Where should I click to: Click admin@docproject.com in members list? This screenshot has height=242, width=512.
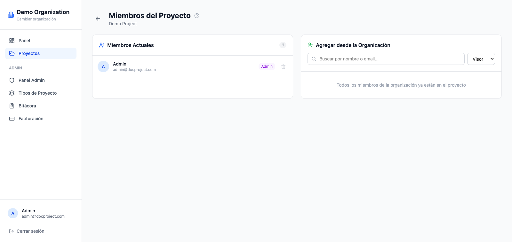point(134,70)
